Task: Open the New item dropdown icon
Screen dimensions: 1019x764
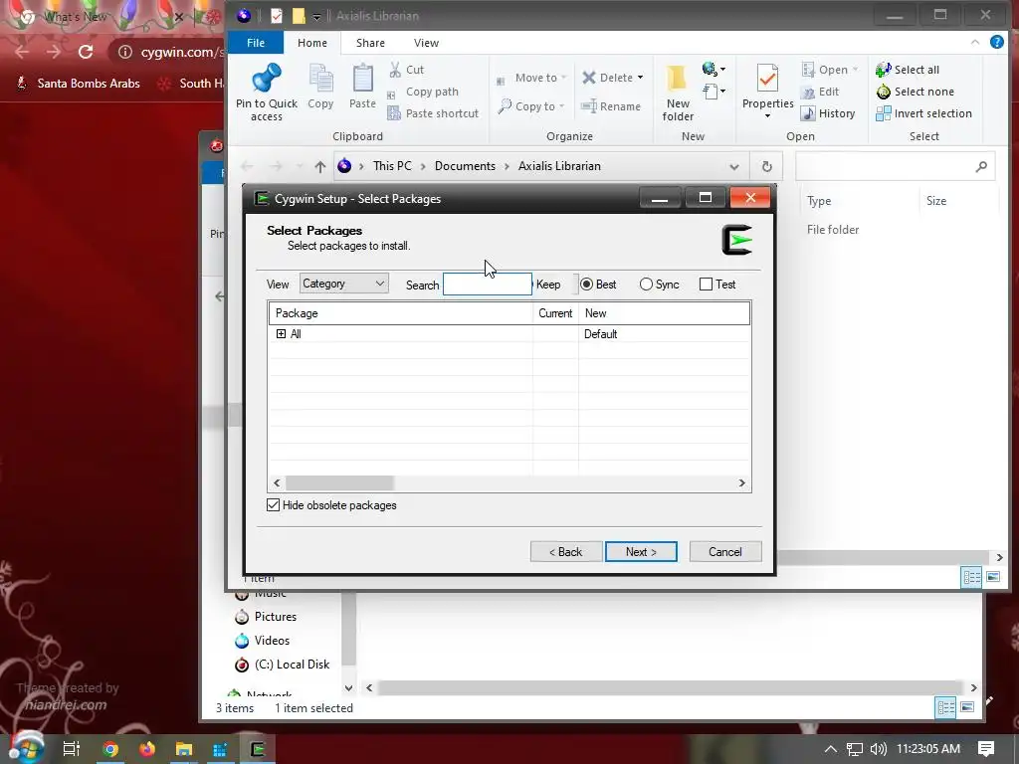Action: [x=713, y=92]
